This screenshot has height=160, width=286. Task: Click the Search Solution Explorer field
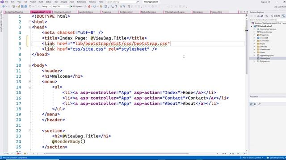coord(267,20)
